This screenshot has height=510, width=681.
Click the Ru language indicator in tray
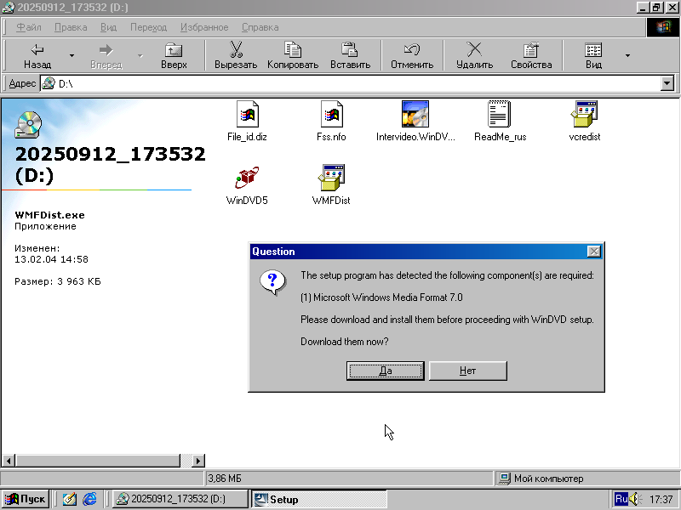coord(621,499)
